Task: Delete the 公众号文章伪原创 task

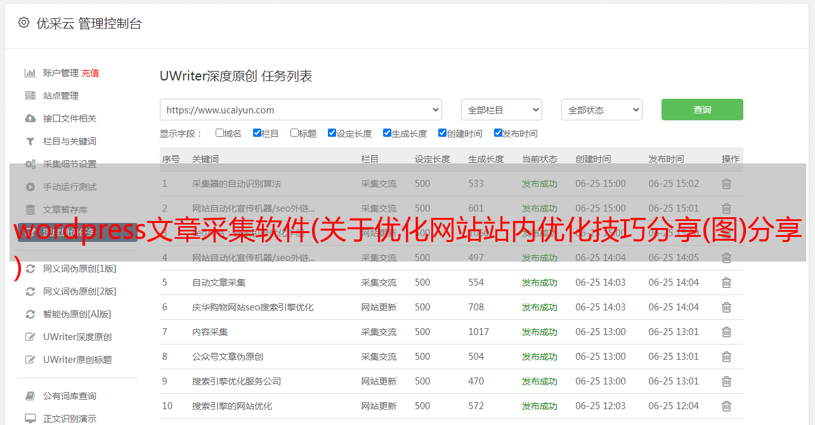Action: point(727,357)
